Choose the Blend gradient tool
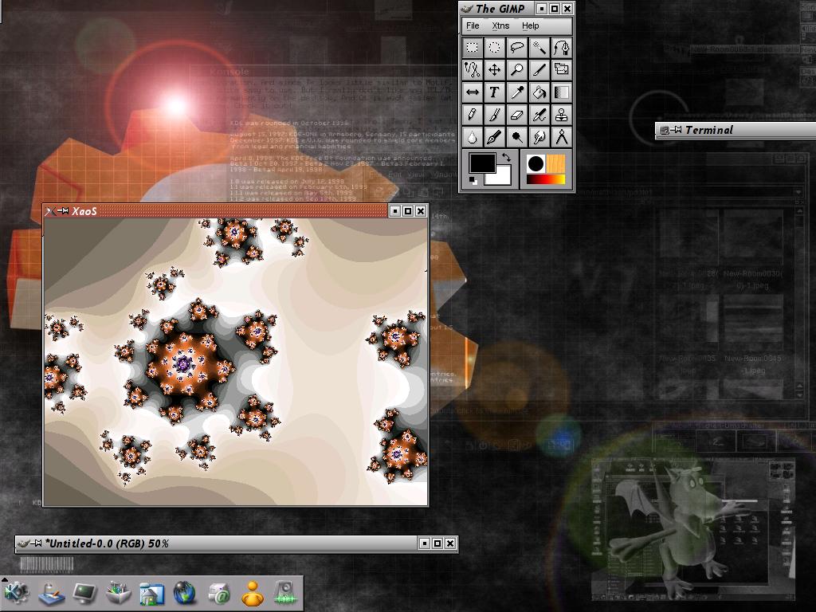Viewport: 816px width, 612px height. [x=562, y=92]
